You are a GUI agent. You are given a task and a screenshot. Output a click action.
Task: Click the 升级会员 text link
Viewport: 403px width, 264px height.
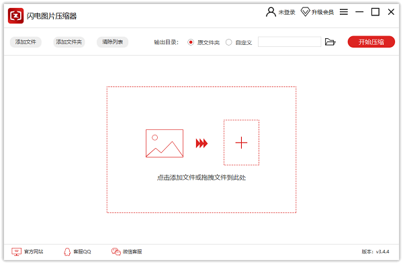click(x=322, y=12)
